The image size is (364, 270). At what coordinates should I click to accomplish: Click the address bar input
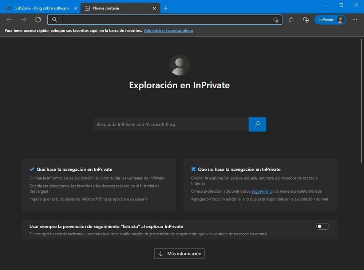pyautogui.click(x=165, y=20)
